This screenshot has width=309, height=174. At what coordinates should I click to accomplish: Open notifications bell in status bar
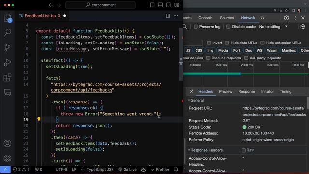pos(176,169)
